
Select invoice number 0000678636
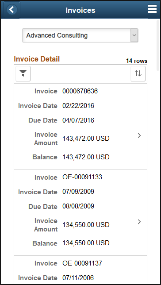point(80,91)
